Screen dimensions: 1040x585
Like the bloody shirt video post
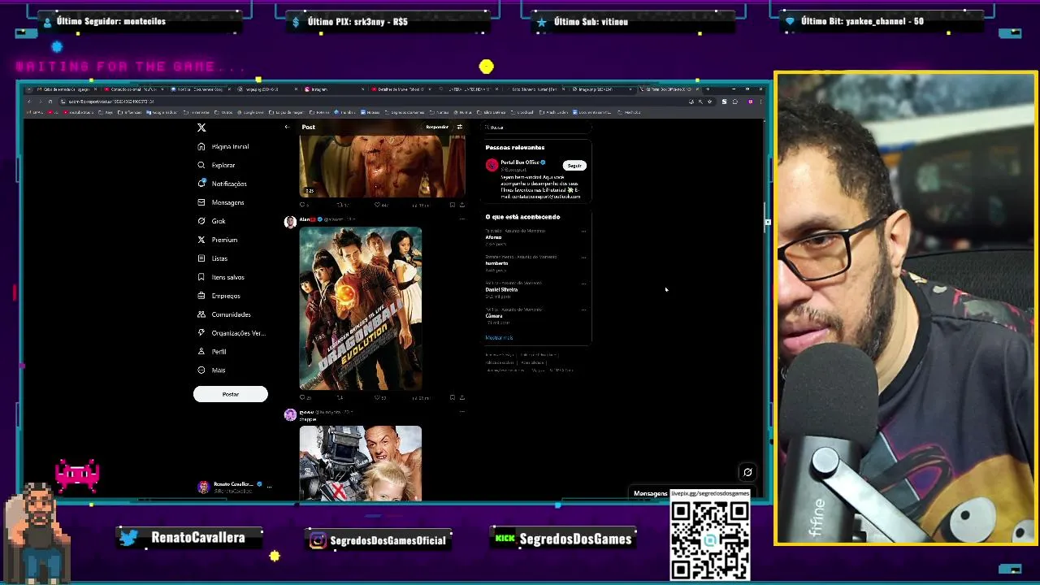(x=379, y=205)
